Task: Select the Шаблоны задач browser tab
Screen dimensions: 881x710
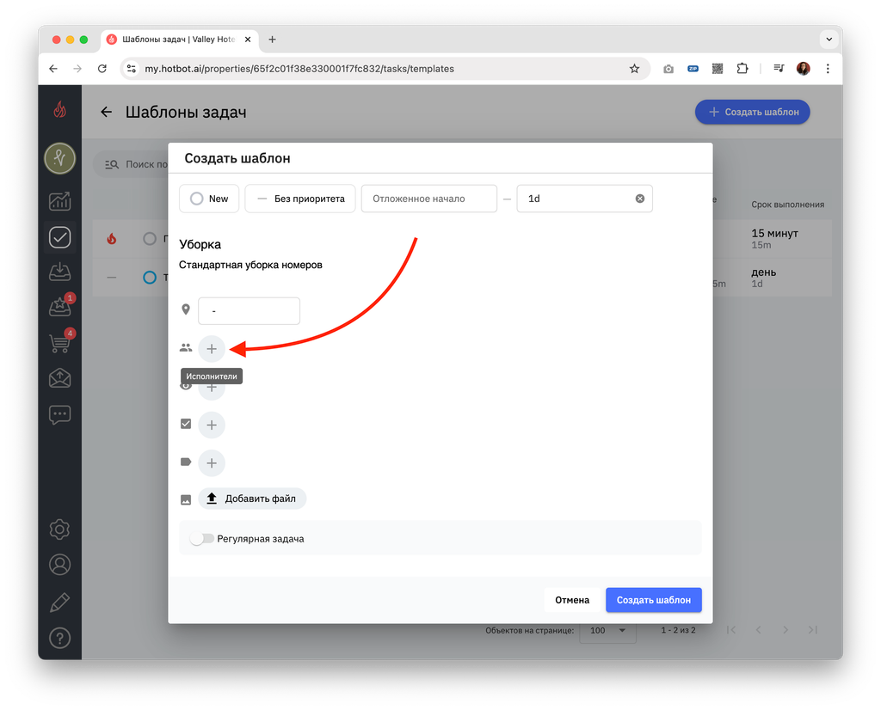Action: (x=179, y=40)
